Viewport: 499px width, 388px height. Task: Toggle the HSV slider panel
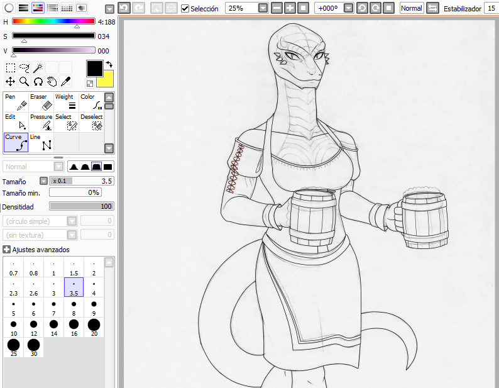coord(38,8)
